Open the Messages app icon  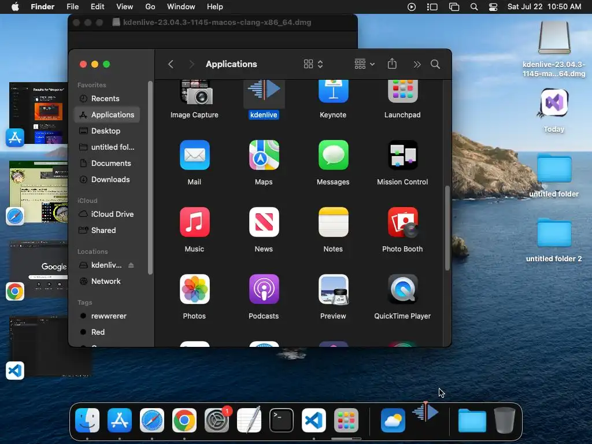[x=333, y=155]
